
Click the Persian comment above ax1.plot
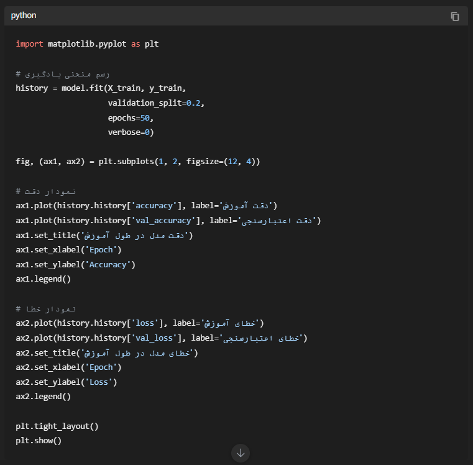pyautogui.click(x=45, y=191)
